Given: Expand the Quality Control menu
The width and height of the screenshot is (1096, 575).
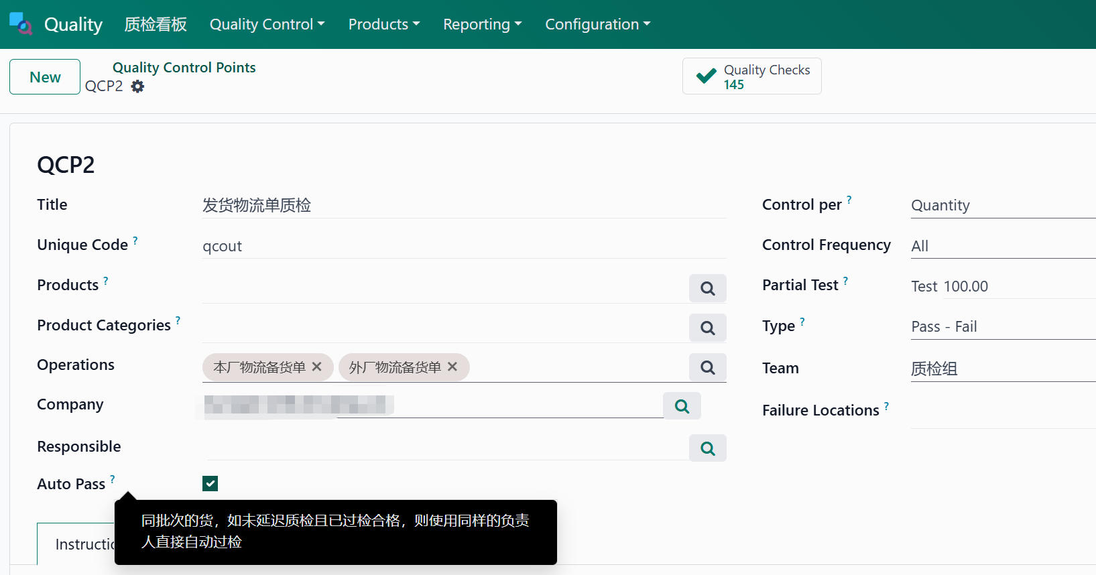Looking at the screenshot, I should tap(267, 24).
